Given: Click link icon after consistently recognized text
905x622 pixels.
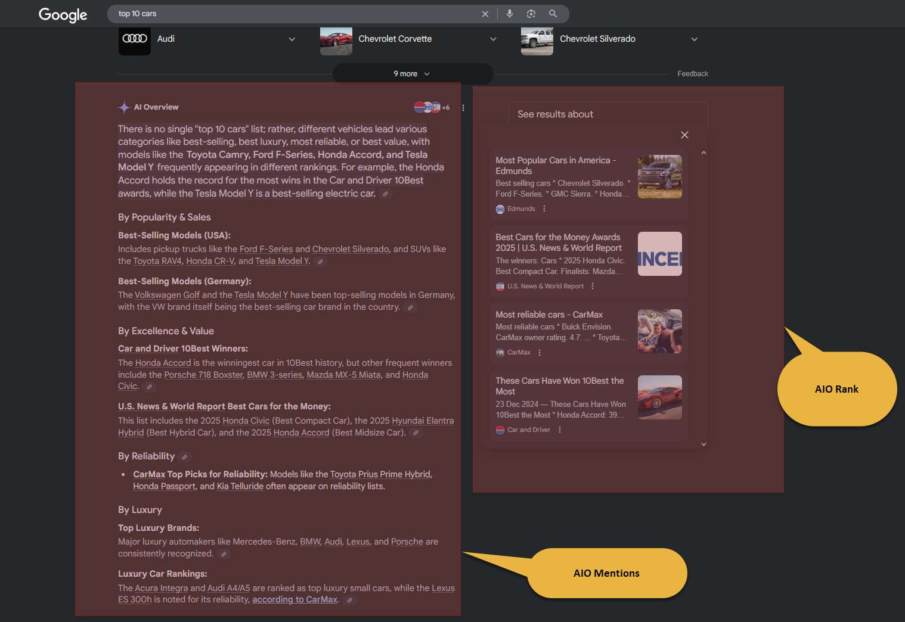Looking at the screenshot, I should [x=224, y=554].
